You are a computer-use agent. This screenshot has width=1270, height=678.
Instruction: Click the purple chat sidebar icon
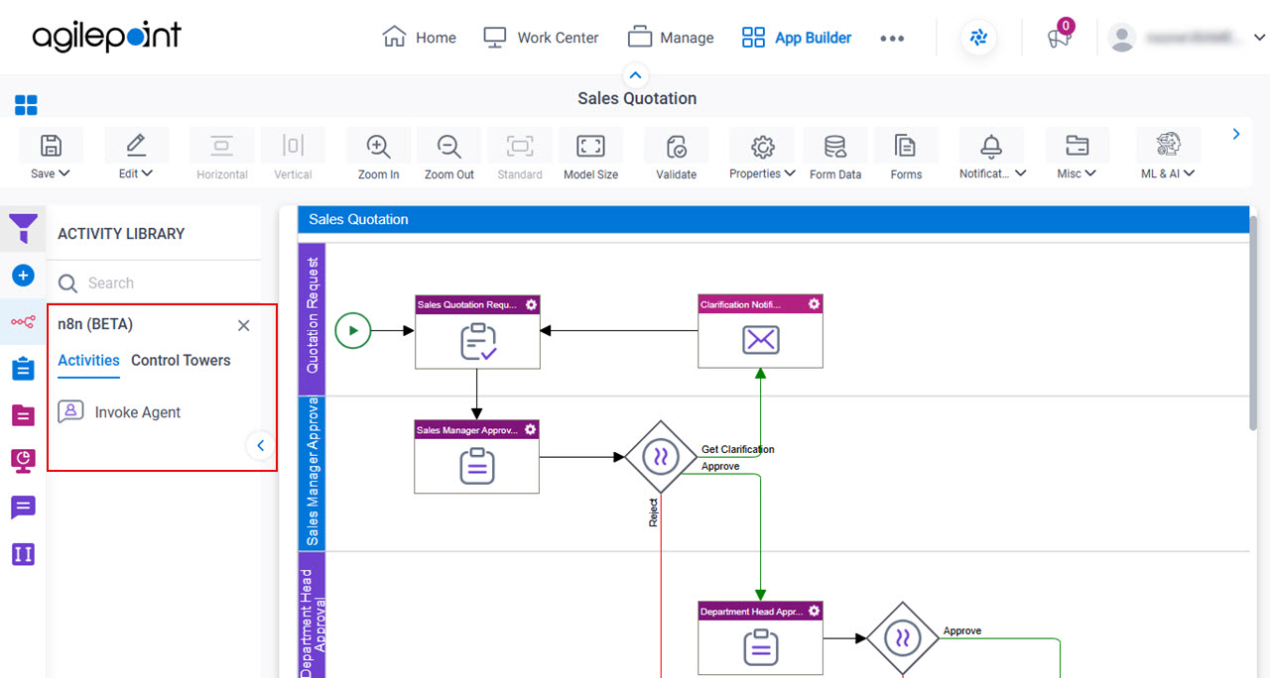tap(24, 508)
